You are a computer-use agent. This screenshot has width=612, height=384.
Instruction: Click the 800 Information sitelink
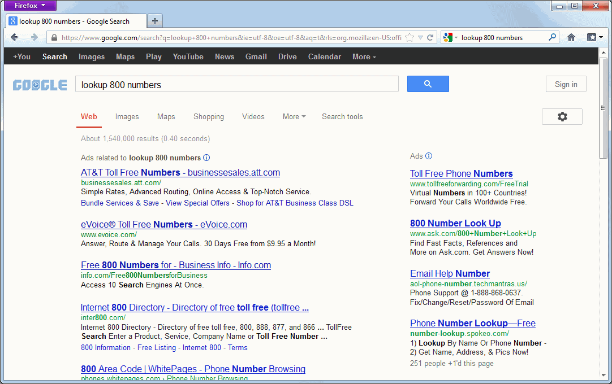tap(106, 347)
